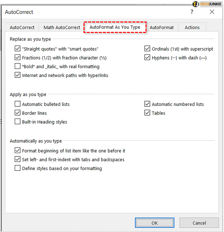Switch to the AutoFormat tab
The height and width of the screenshot is (232, 224).
click(162, 28)
